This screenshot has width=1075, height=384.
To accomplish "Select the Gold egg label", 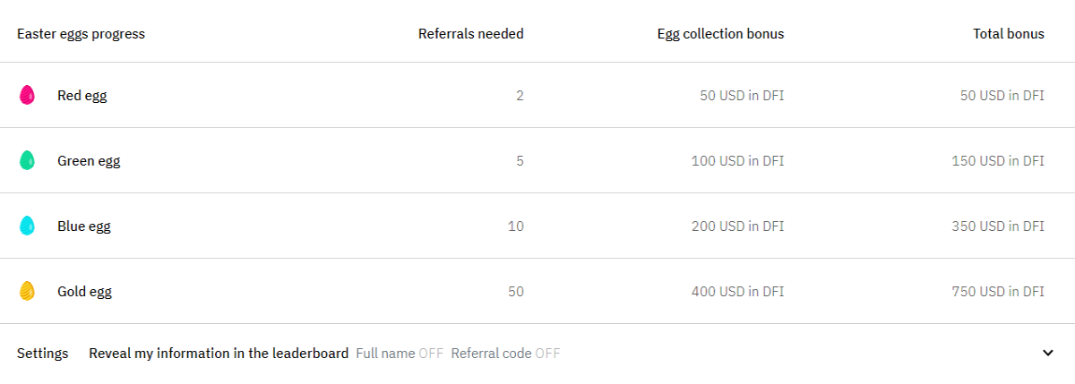I will point(84,292).
